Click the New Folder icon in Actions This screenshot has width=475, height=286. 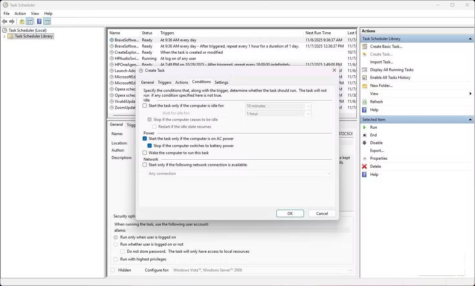click(x=365, y=86)
